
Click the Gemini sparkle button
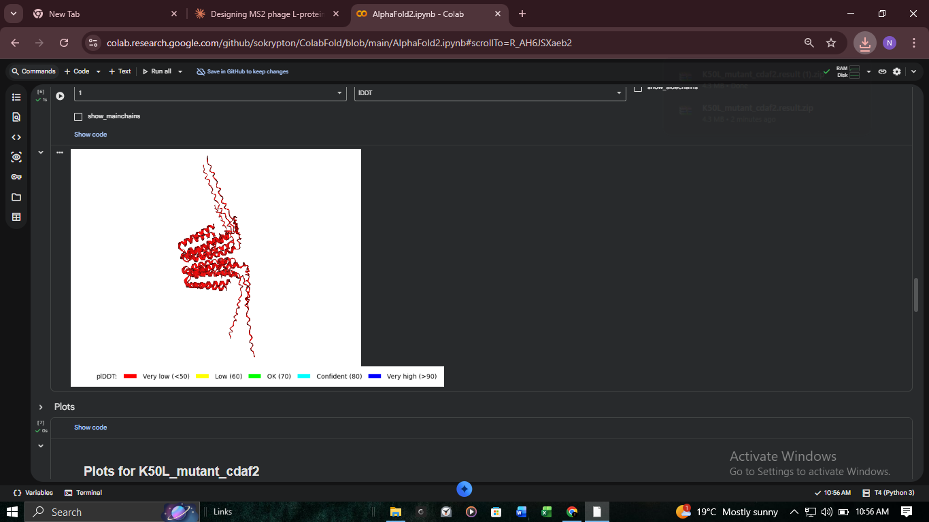point(464,489)
